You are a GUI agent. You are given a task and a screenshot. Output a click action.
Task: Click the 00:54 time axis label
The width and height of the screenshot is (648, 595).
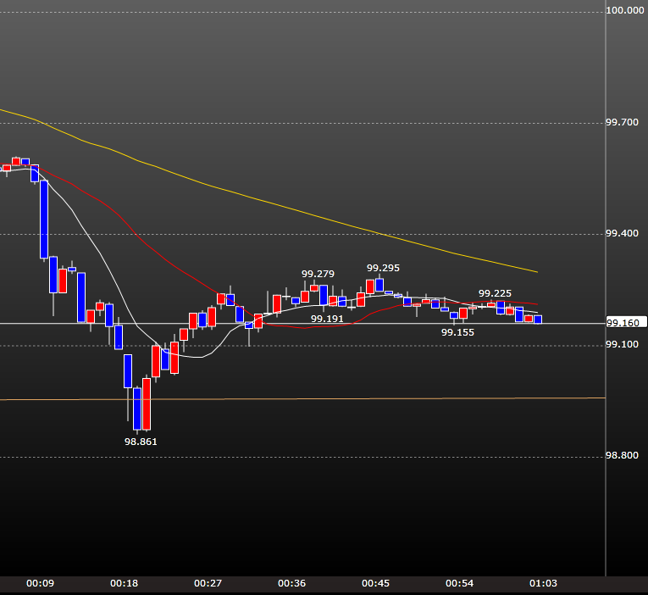(x=460, y=583)
